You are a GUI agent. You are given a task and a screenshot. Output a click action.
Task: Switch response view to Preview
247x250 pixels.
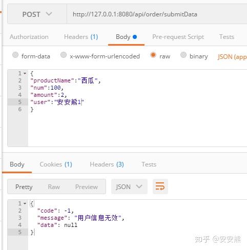[x=87, y=187]
